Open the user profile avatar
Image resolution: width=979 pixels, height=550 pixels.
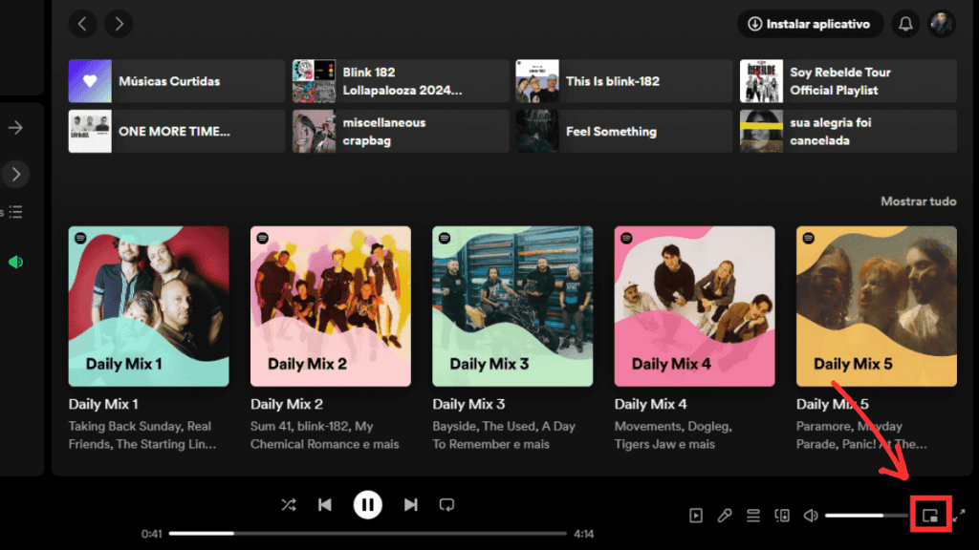pyautogui.click(x=941, y=24)
